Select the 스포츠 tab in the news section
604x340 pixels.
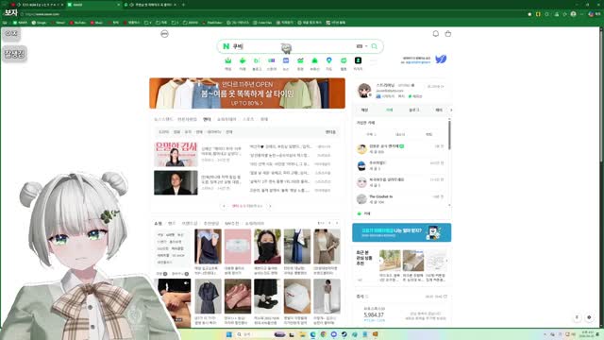coord(248,119)
